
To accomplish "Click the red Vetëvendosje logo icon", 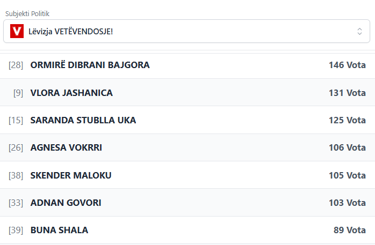I will pyautogui.click(x=17, y=32).
